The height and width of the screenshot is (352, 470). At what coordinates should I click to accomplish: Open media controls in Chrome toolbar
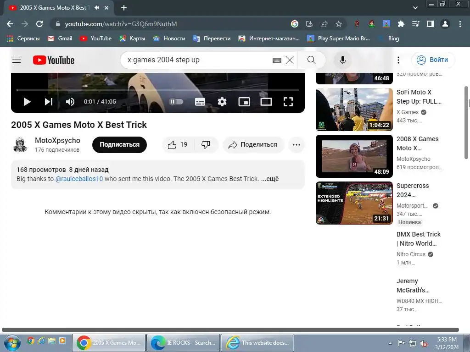[x=416, y=24]
